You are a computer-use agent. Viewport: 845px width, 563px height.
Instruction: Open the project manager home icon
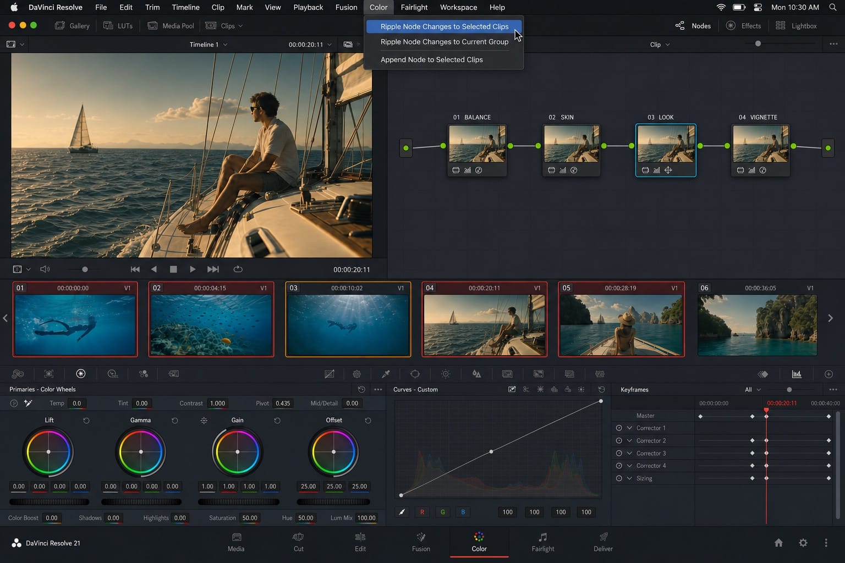click(x=778, y=543)
